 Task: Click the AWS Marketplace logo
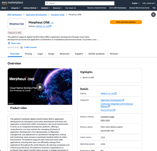12,3
